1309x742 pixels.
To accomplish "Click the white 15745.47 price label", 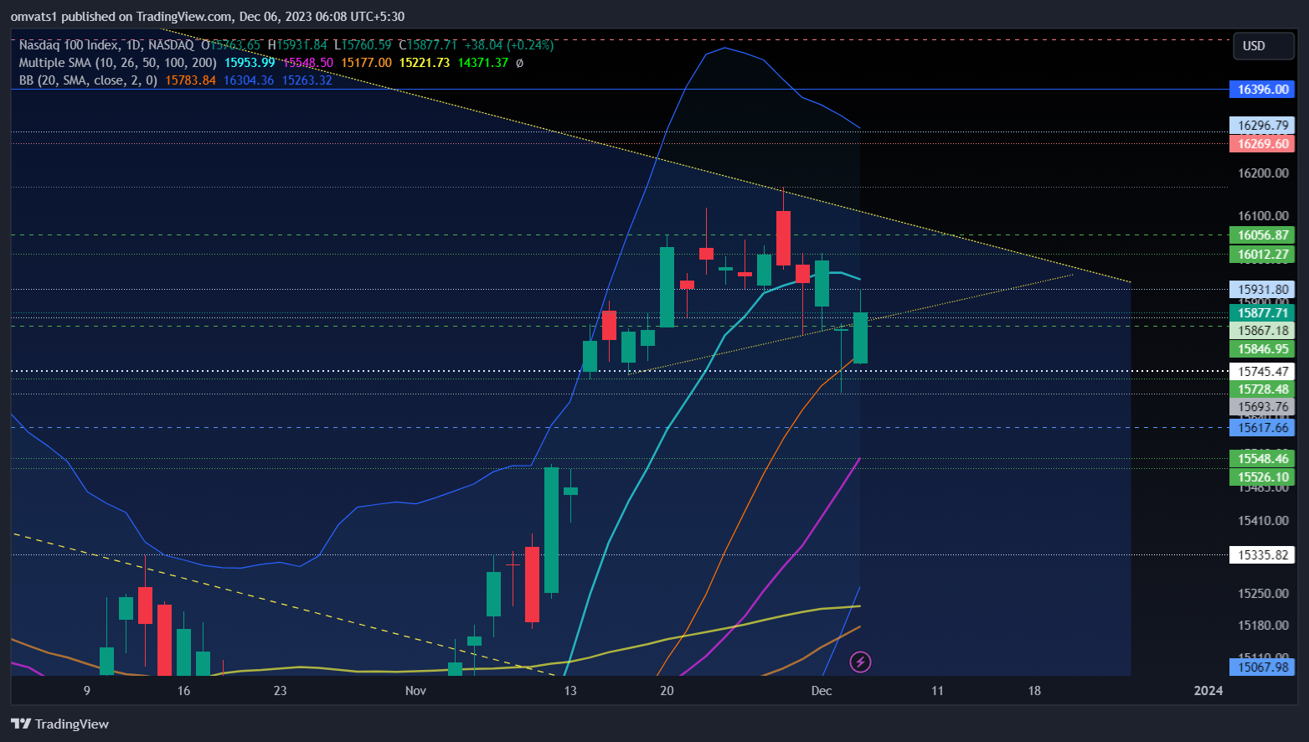I will click(x=1262, y=372).
